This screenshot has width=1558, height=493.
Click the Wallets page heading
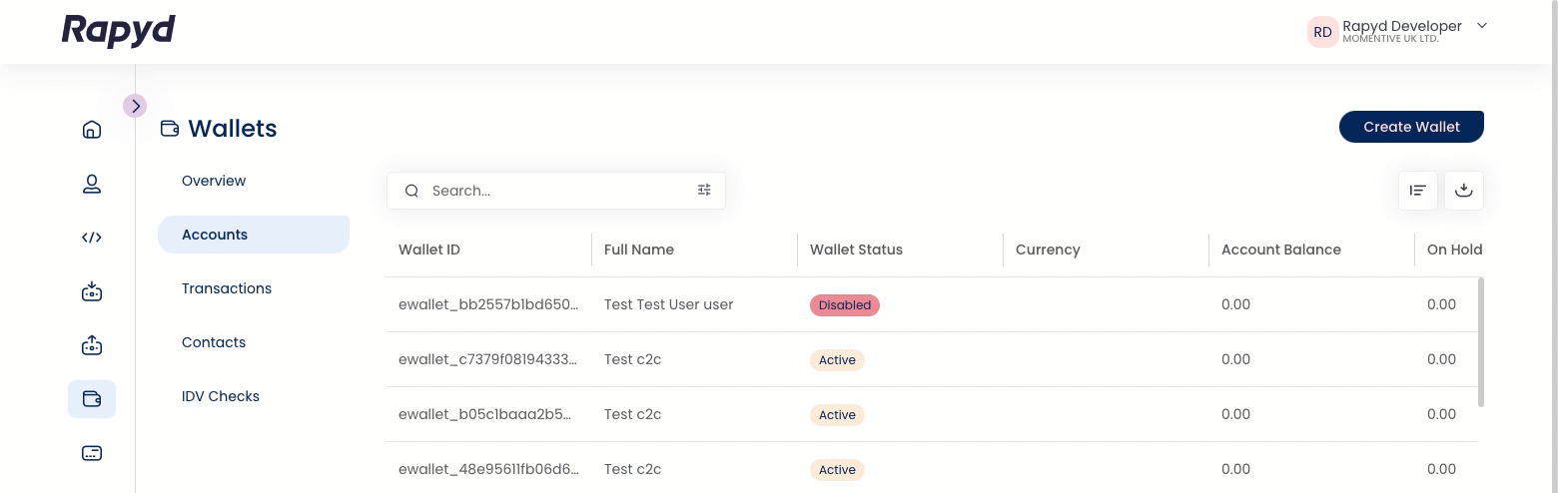[x=233, y=129]
